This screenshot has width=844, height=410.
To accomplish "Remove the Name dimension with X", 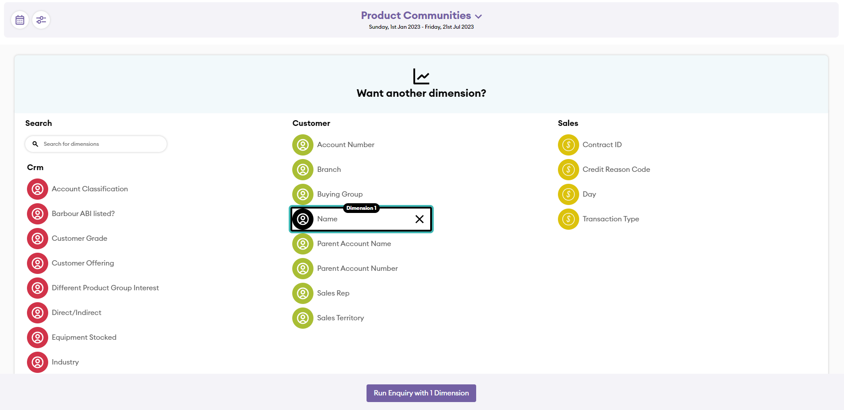I will [420, 219].
